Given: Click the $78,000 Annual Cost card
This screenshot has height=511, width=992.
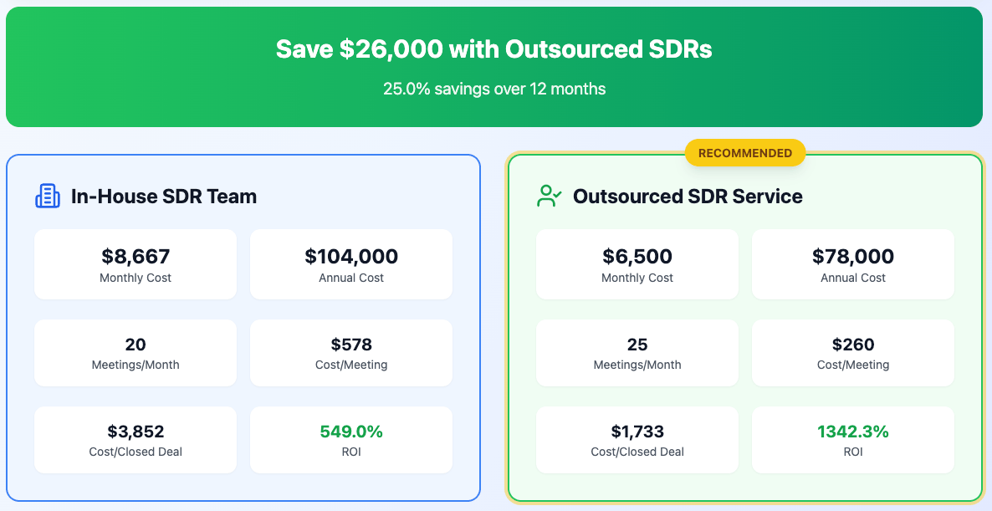Looking at the screenshot, I should coord(852,263).
